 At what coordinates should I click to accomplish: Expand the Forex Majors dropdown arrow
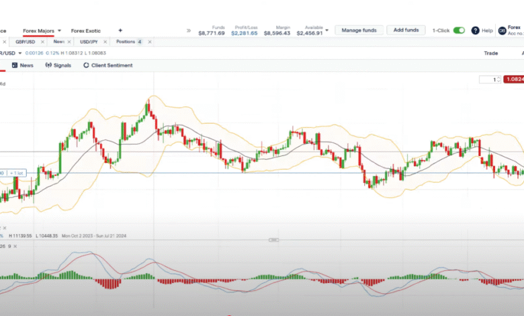[59, 30]
